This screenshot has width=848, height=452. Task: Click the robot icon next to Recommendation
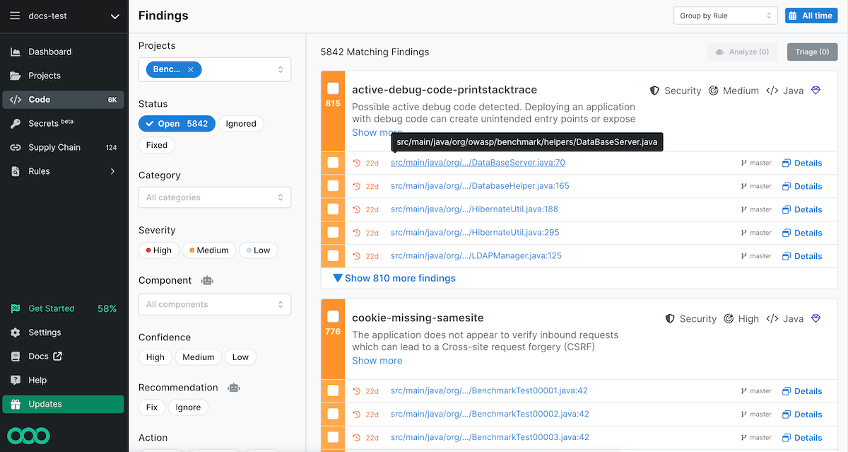click(234, 388)
